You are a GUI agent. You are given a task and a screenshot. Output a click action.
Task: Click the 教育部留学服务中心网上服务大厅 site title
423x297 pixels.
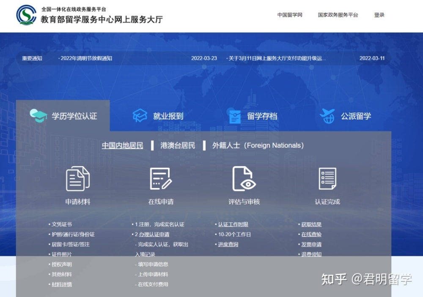coord(102,19)
